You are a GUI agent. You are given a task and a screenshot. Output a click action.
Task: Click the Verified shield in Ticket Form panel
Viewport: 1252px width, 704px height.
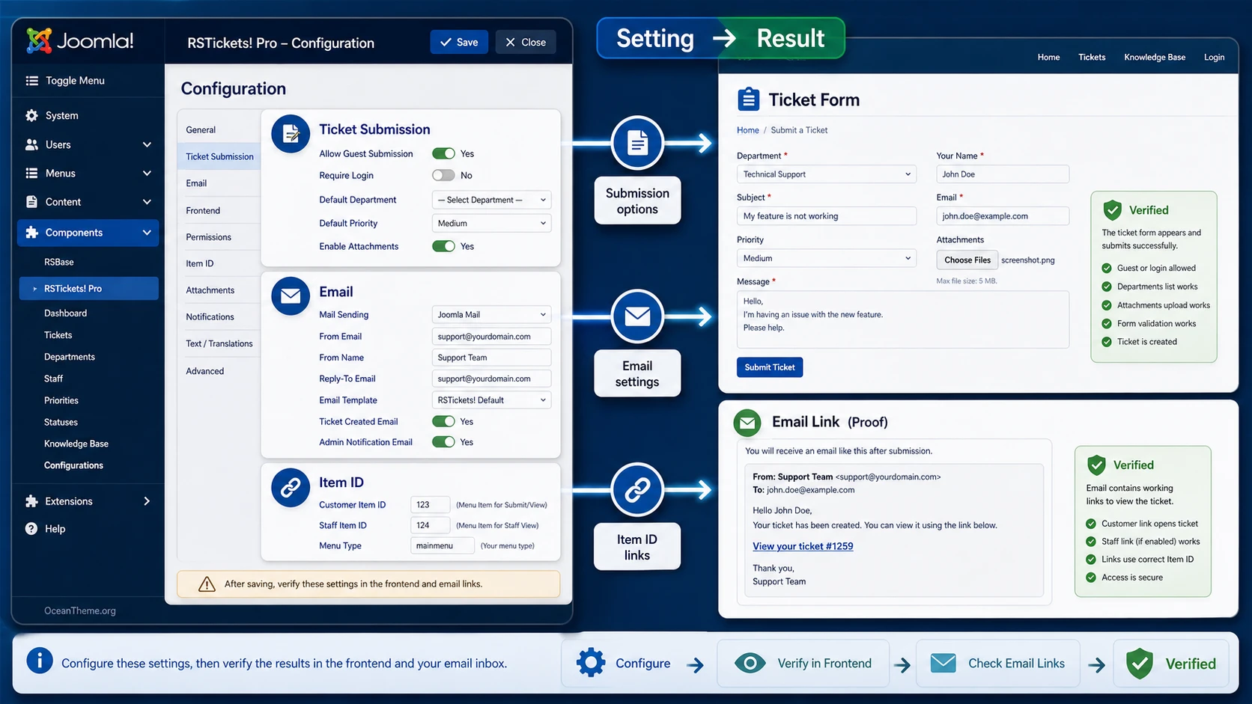click(1113, 210)
